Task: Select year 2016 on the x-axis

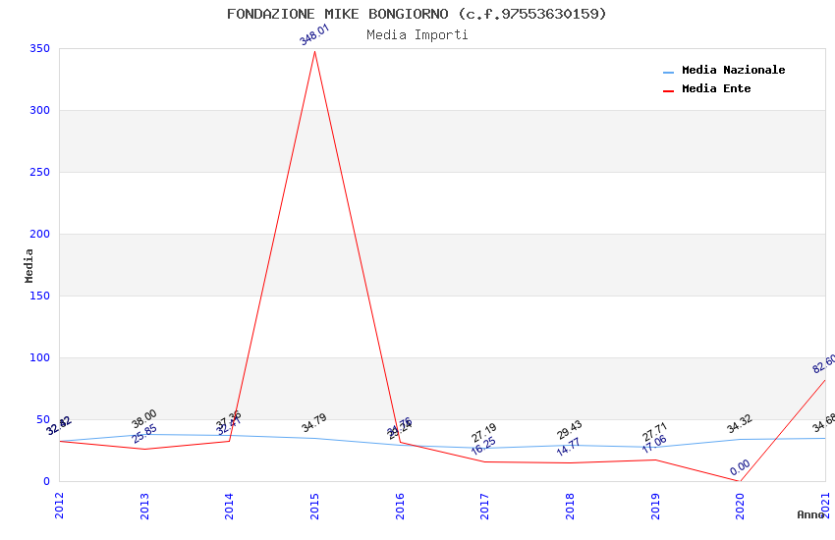Action: pyautogui.click(x=400, y=506)
